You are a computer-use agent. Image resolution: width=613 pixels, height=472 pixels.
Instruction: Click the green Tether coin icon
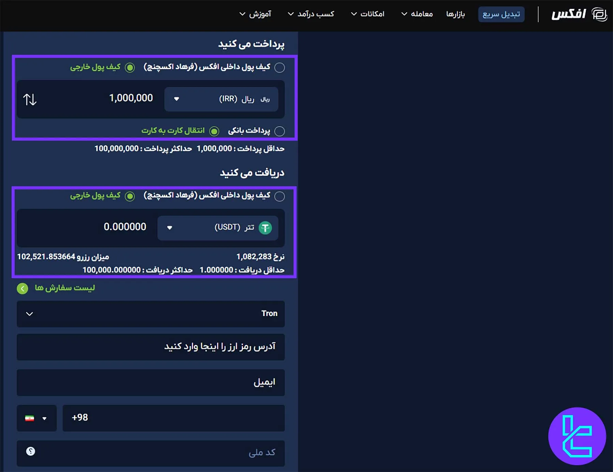[x=265, y=228]
